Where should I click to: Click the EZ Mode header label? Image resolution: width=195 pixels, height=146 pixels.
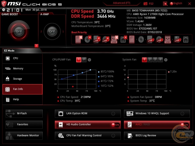pos(9,50)
